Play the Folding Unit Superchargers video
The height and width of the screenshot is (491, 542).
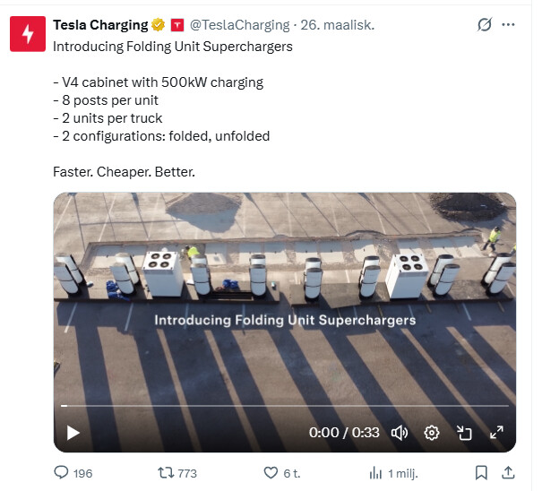73,433
